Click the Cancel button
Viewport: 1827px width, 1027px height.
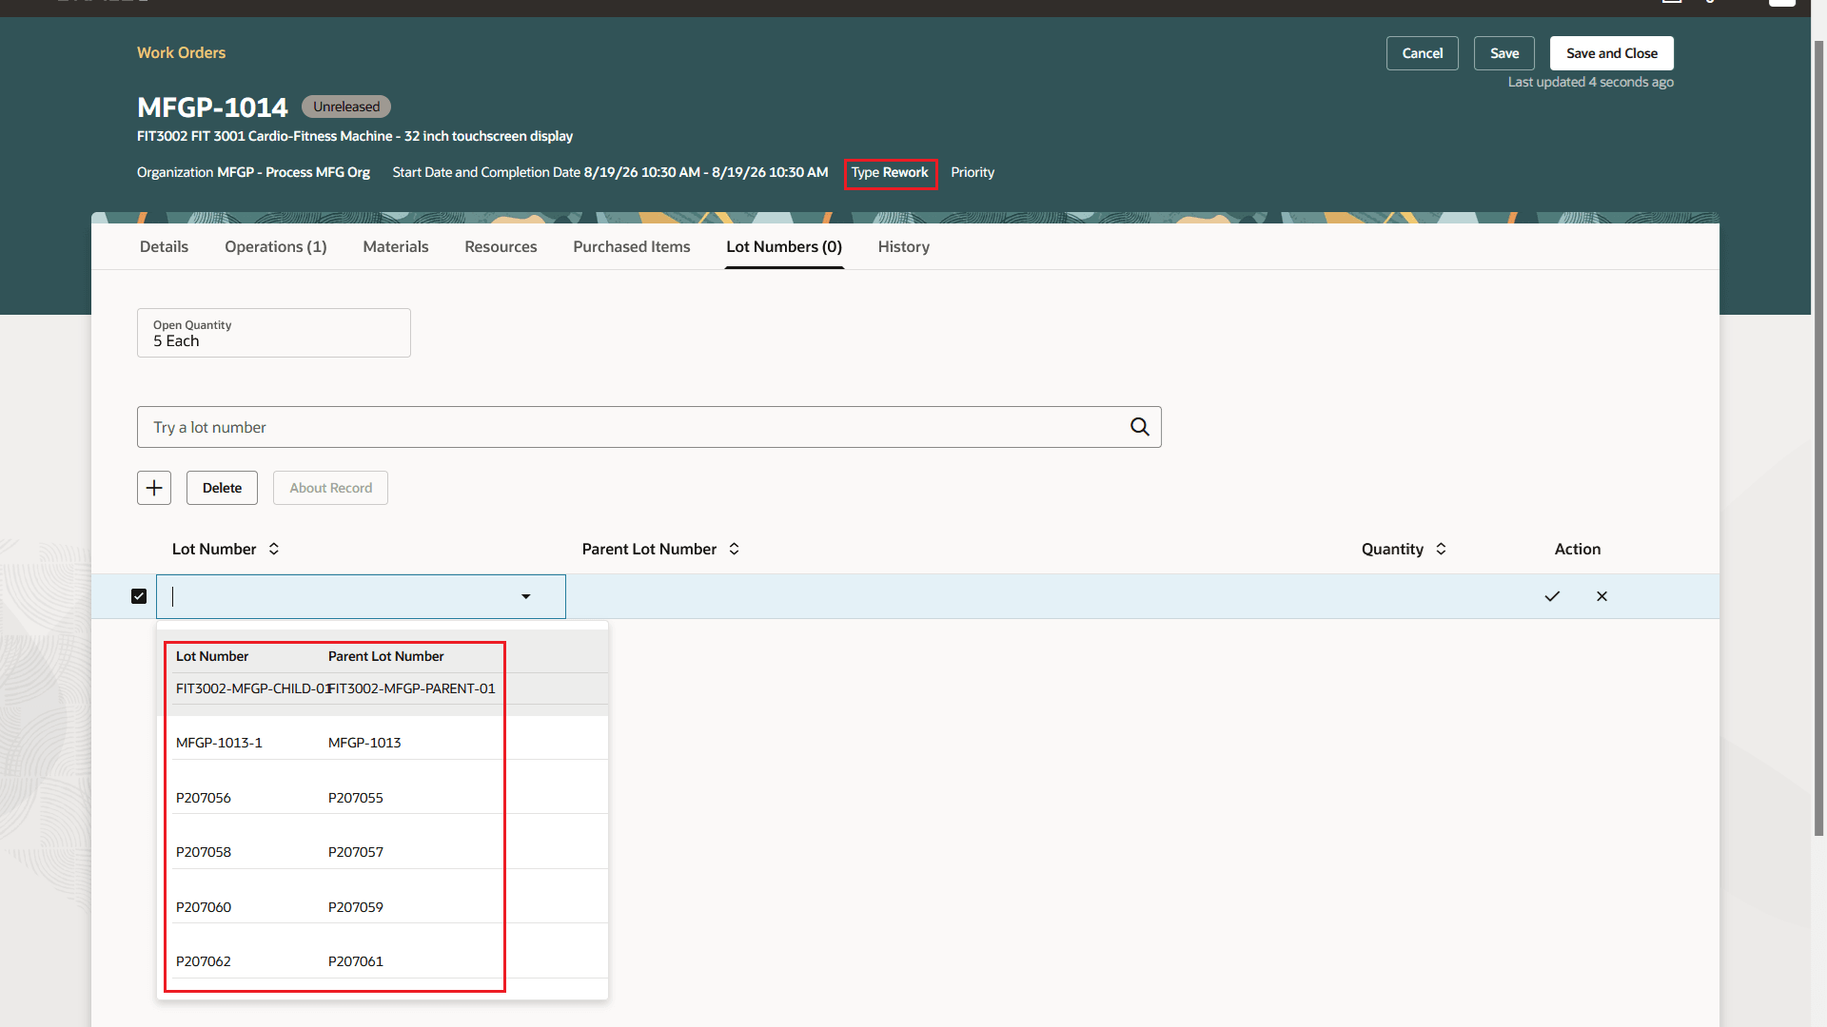pos(1423,53)
